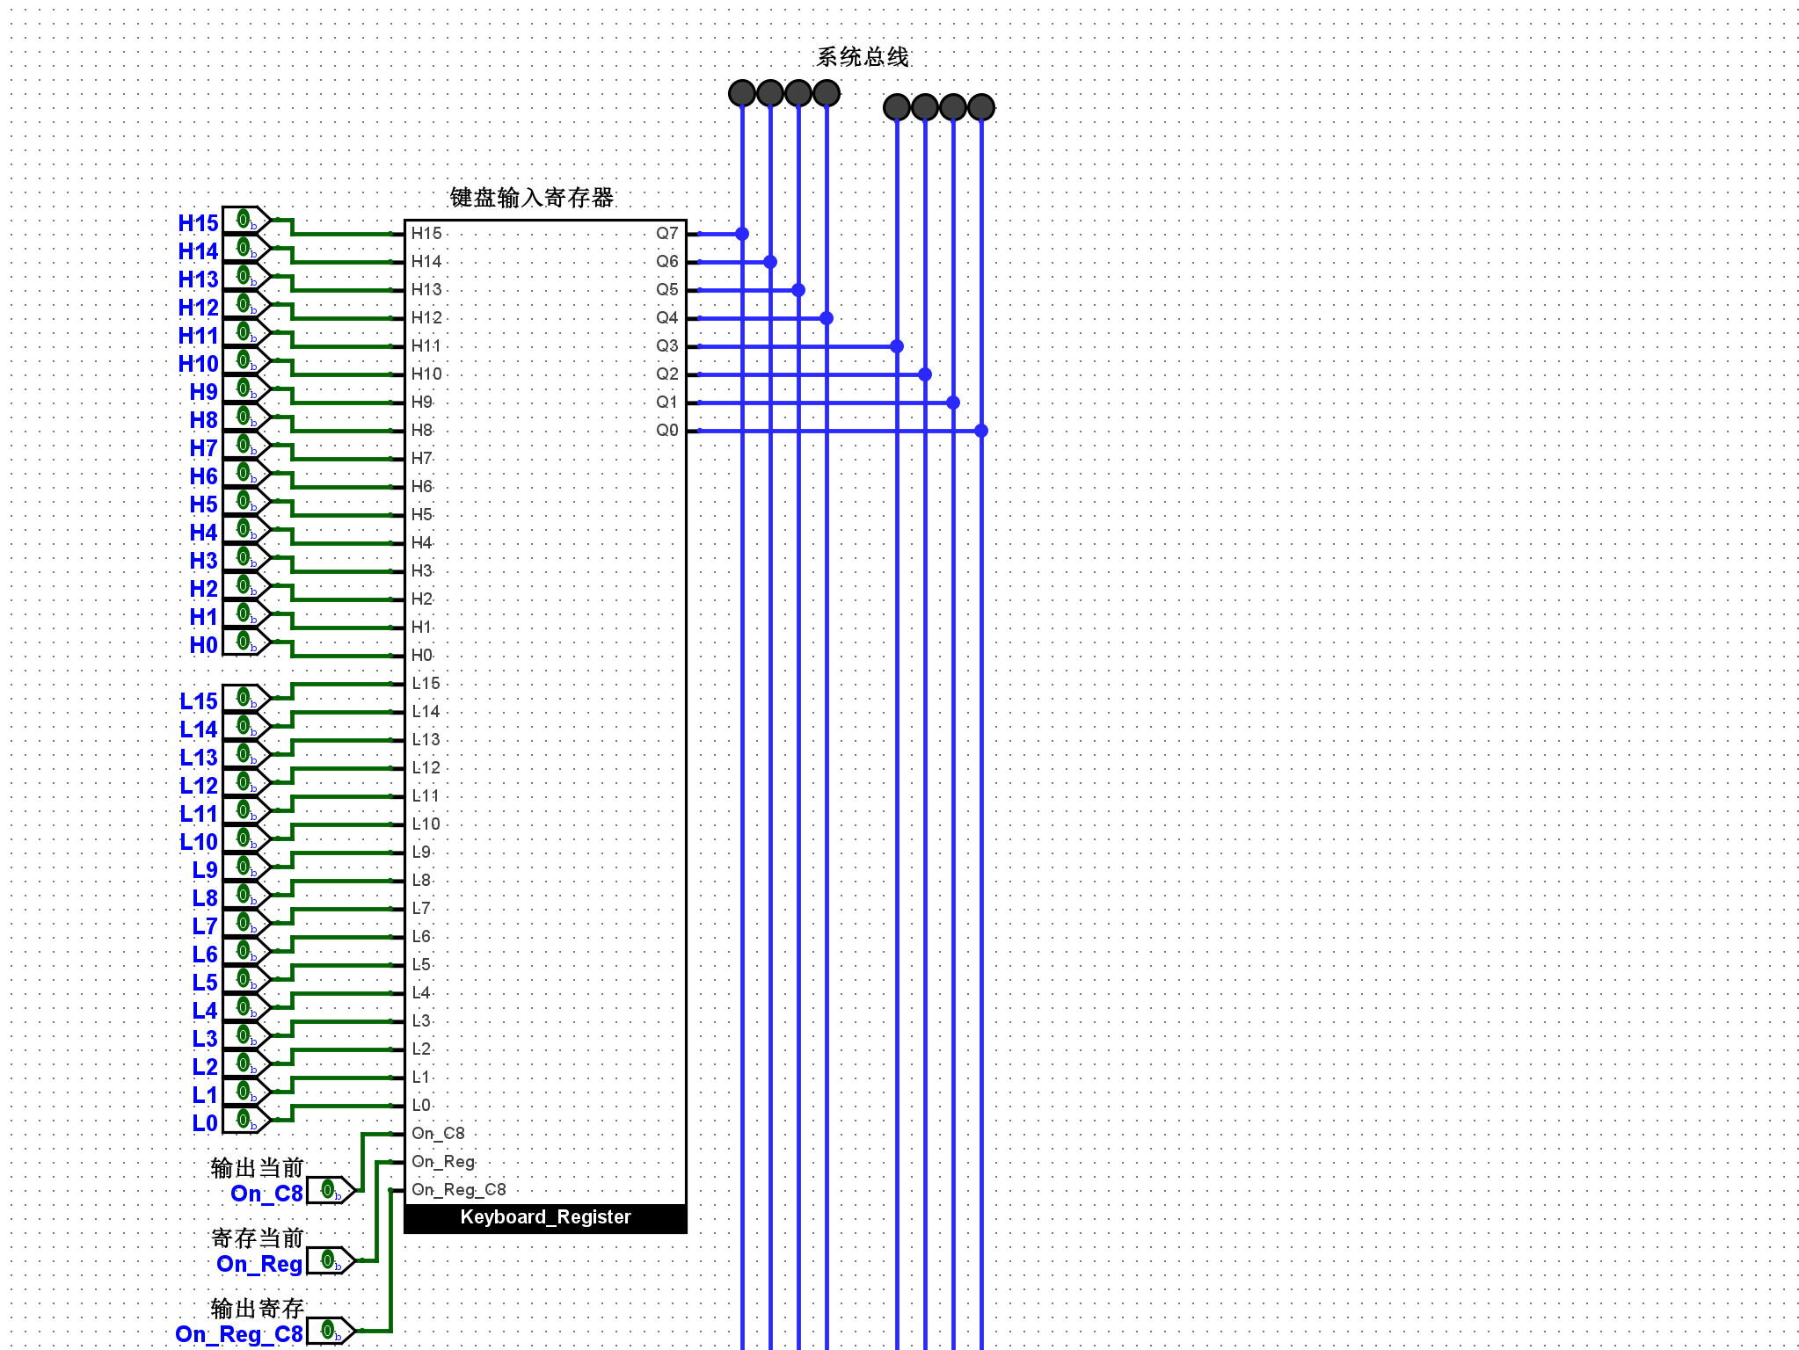Click the bus output pin above Q4 line
The image size is (1799, 1350).
click(827, 93)
